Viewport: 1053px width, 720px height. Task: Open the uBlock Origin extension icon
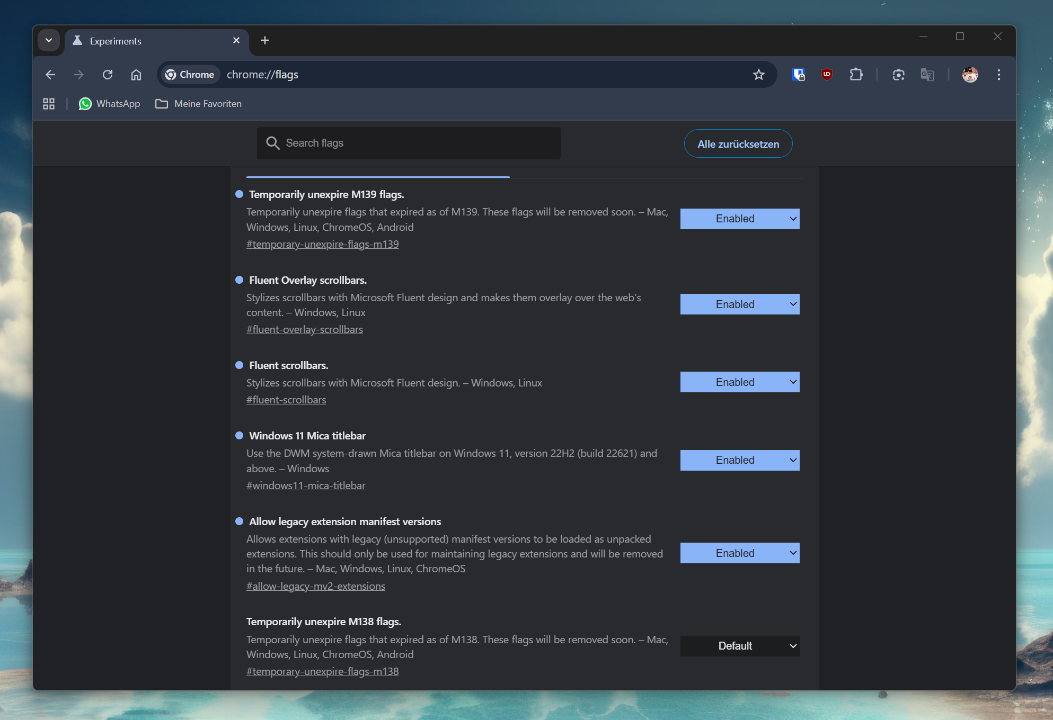pos(827,75)
